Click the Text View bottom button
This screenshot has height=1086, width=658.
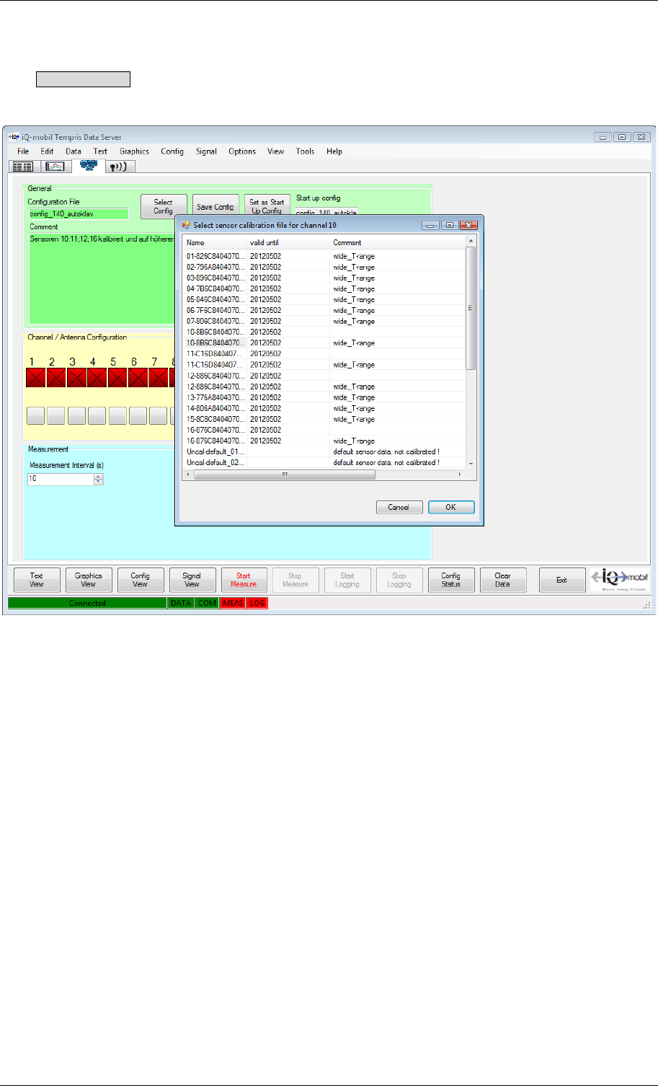pyautogui.click(x=37, y=580)
